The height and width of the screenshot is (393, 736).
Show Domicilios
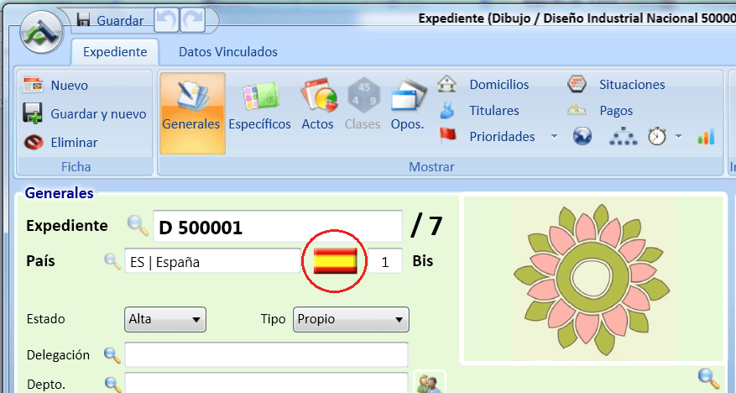(499, 85)
